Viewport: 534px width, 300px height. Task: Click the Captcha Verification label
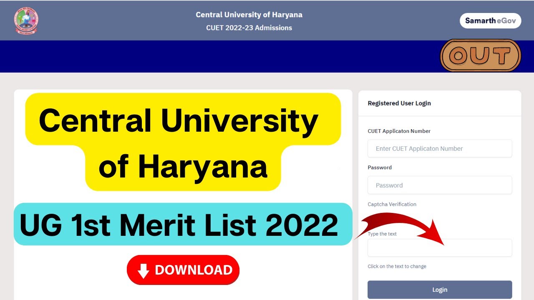[392, 204]
